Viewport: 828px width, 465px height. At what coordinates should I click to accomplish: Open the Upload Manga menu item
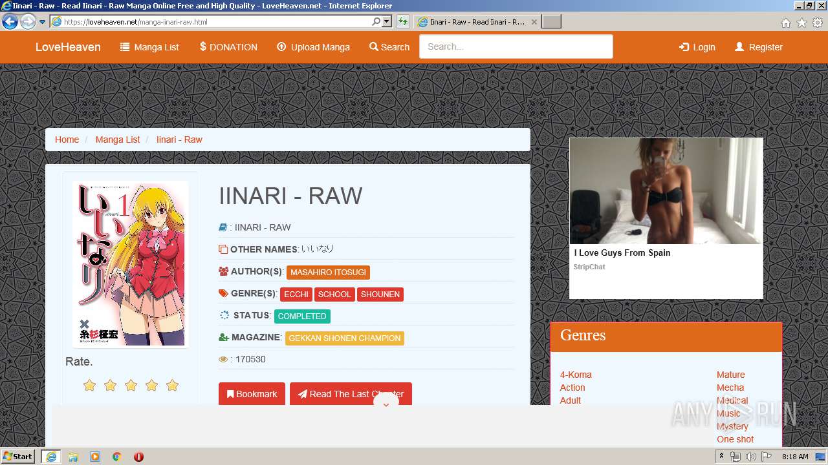313,47
